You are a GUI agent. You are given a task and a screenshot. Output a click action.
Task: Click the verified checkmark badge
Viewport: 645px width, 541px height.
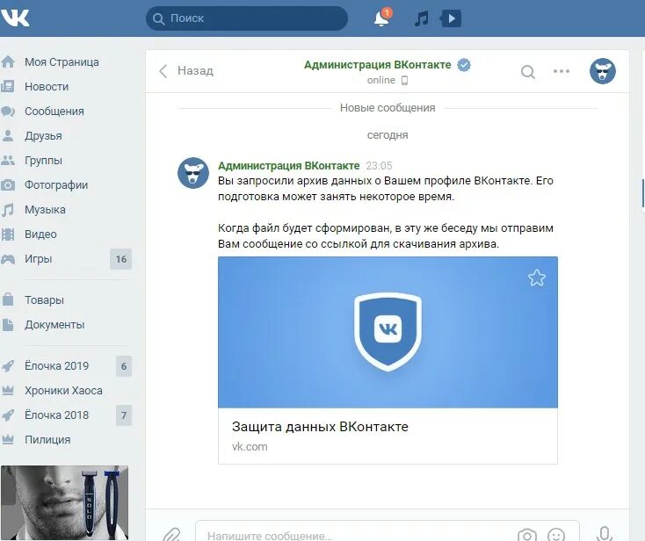464,65
